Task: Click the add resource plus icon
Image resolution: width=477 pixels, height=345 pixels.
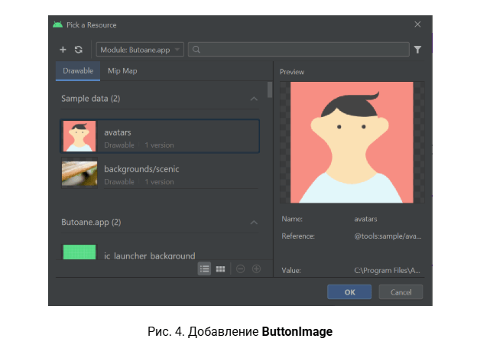Action: 63,50
